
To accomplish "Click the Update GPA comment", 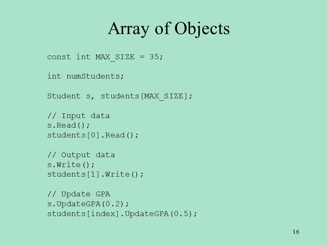I will (x=78, y=194).
